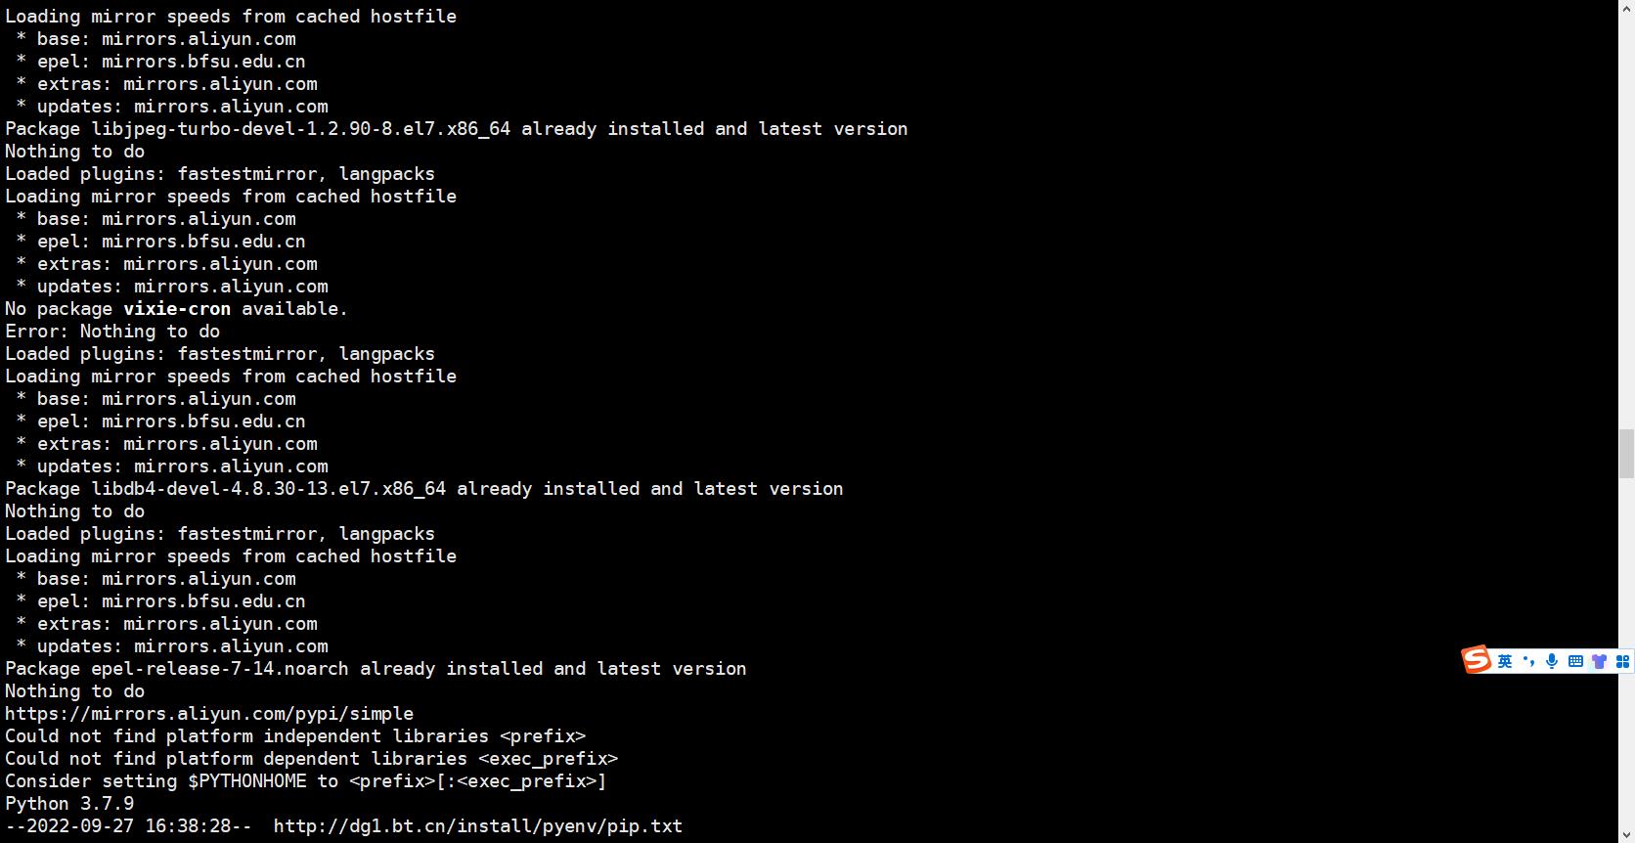Open the mirrors.aliyun.com/pypi/simple URL
The height and width of the screenshot is (843, 1635).
click(209, 714)
